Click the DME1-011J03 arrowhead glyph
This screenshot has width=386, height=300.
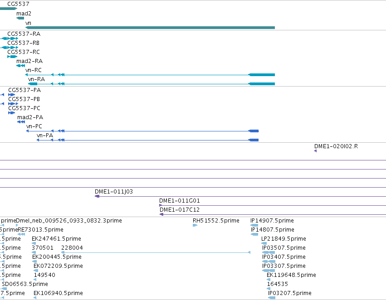point(97,196)
